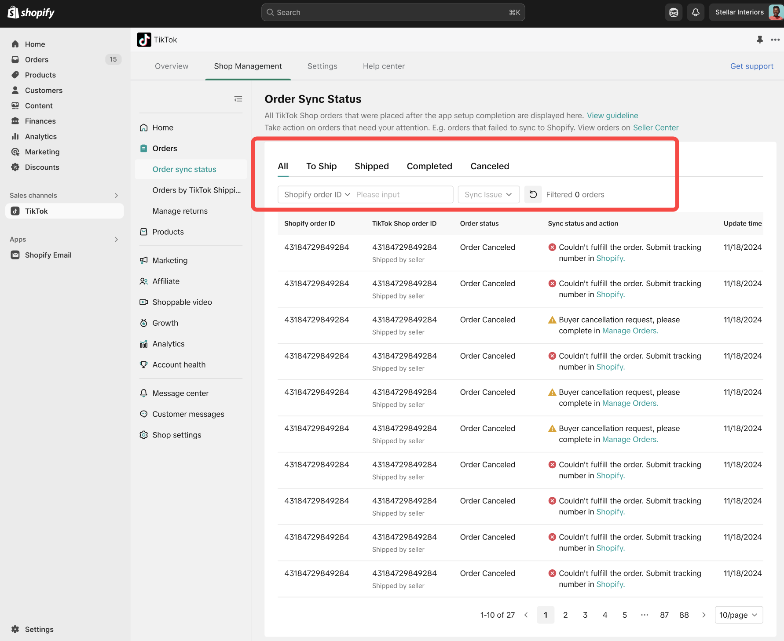Click the TikTok app logo in header
Viewport: 784px width, 641px height.
pyautogui.click(x=144, y=40)
